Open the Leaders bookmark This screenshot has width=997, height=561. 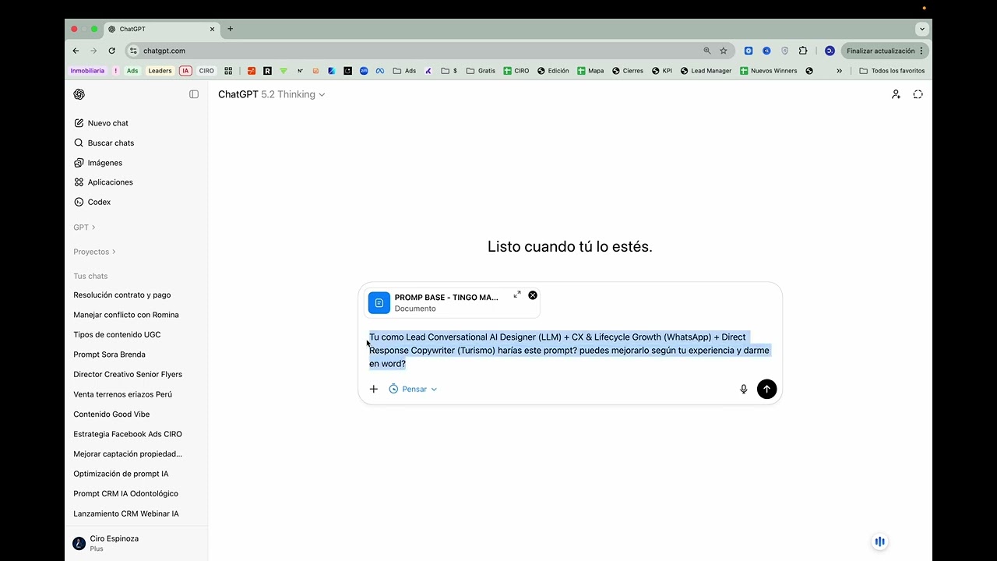coord(160,71)
